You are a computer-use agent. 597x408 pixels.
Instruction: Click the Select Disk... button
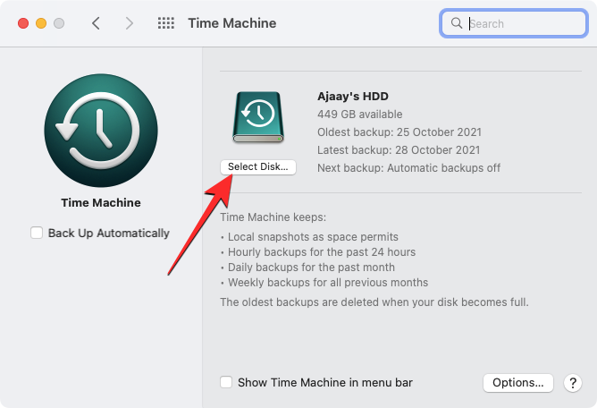pyautogui.click(x=257, y=167)
